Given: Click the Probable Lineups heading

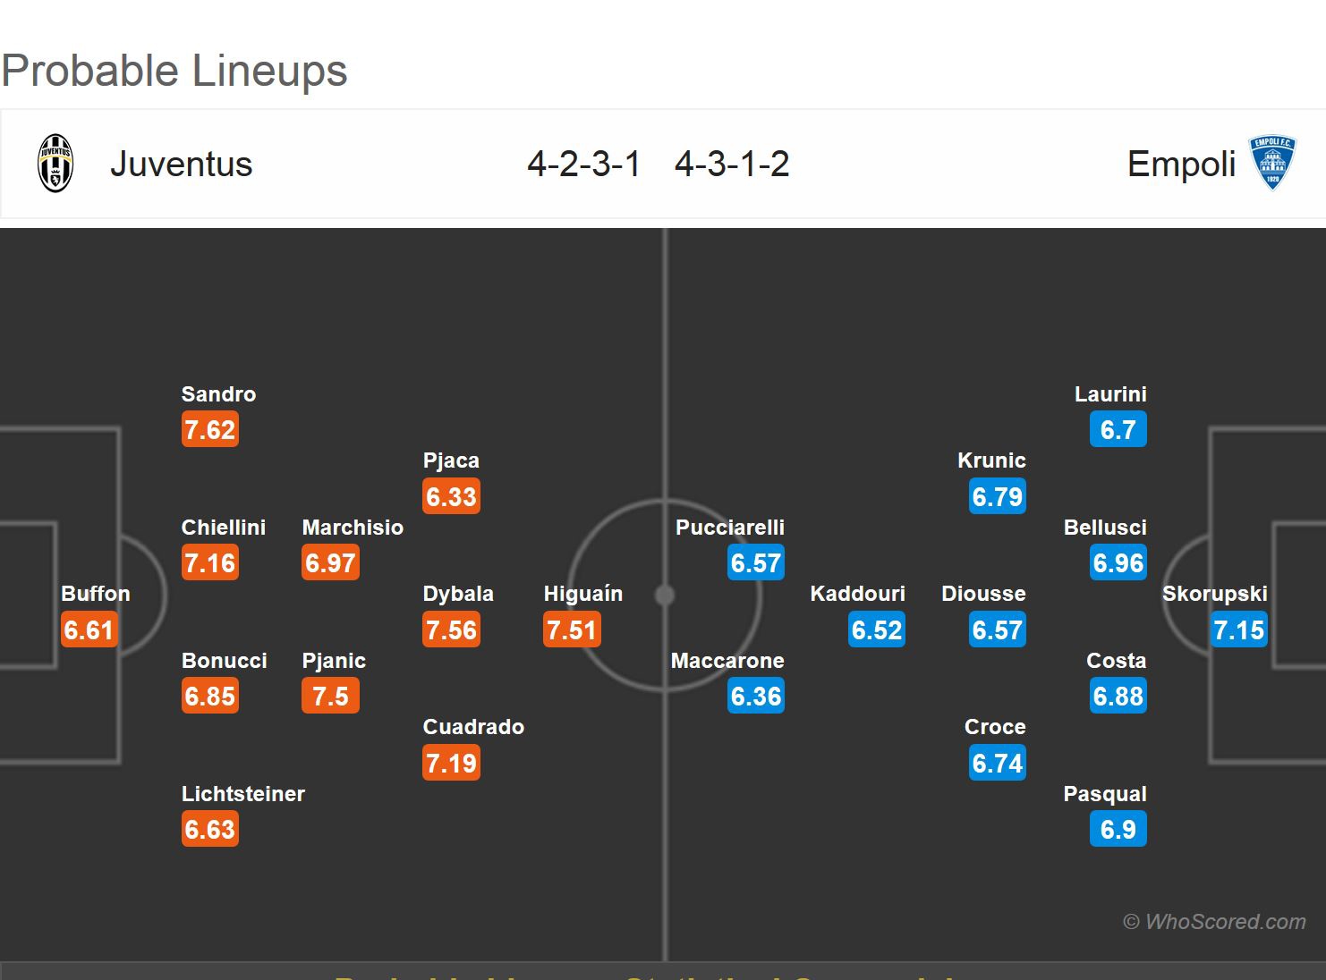Looking at the screenshot, I should (174, 72).
